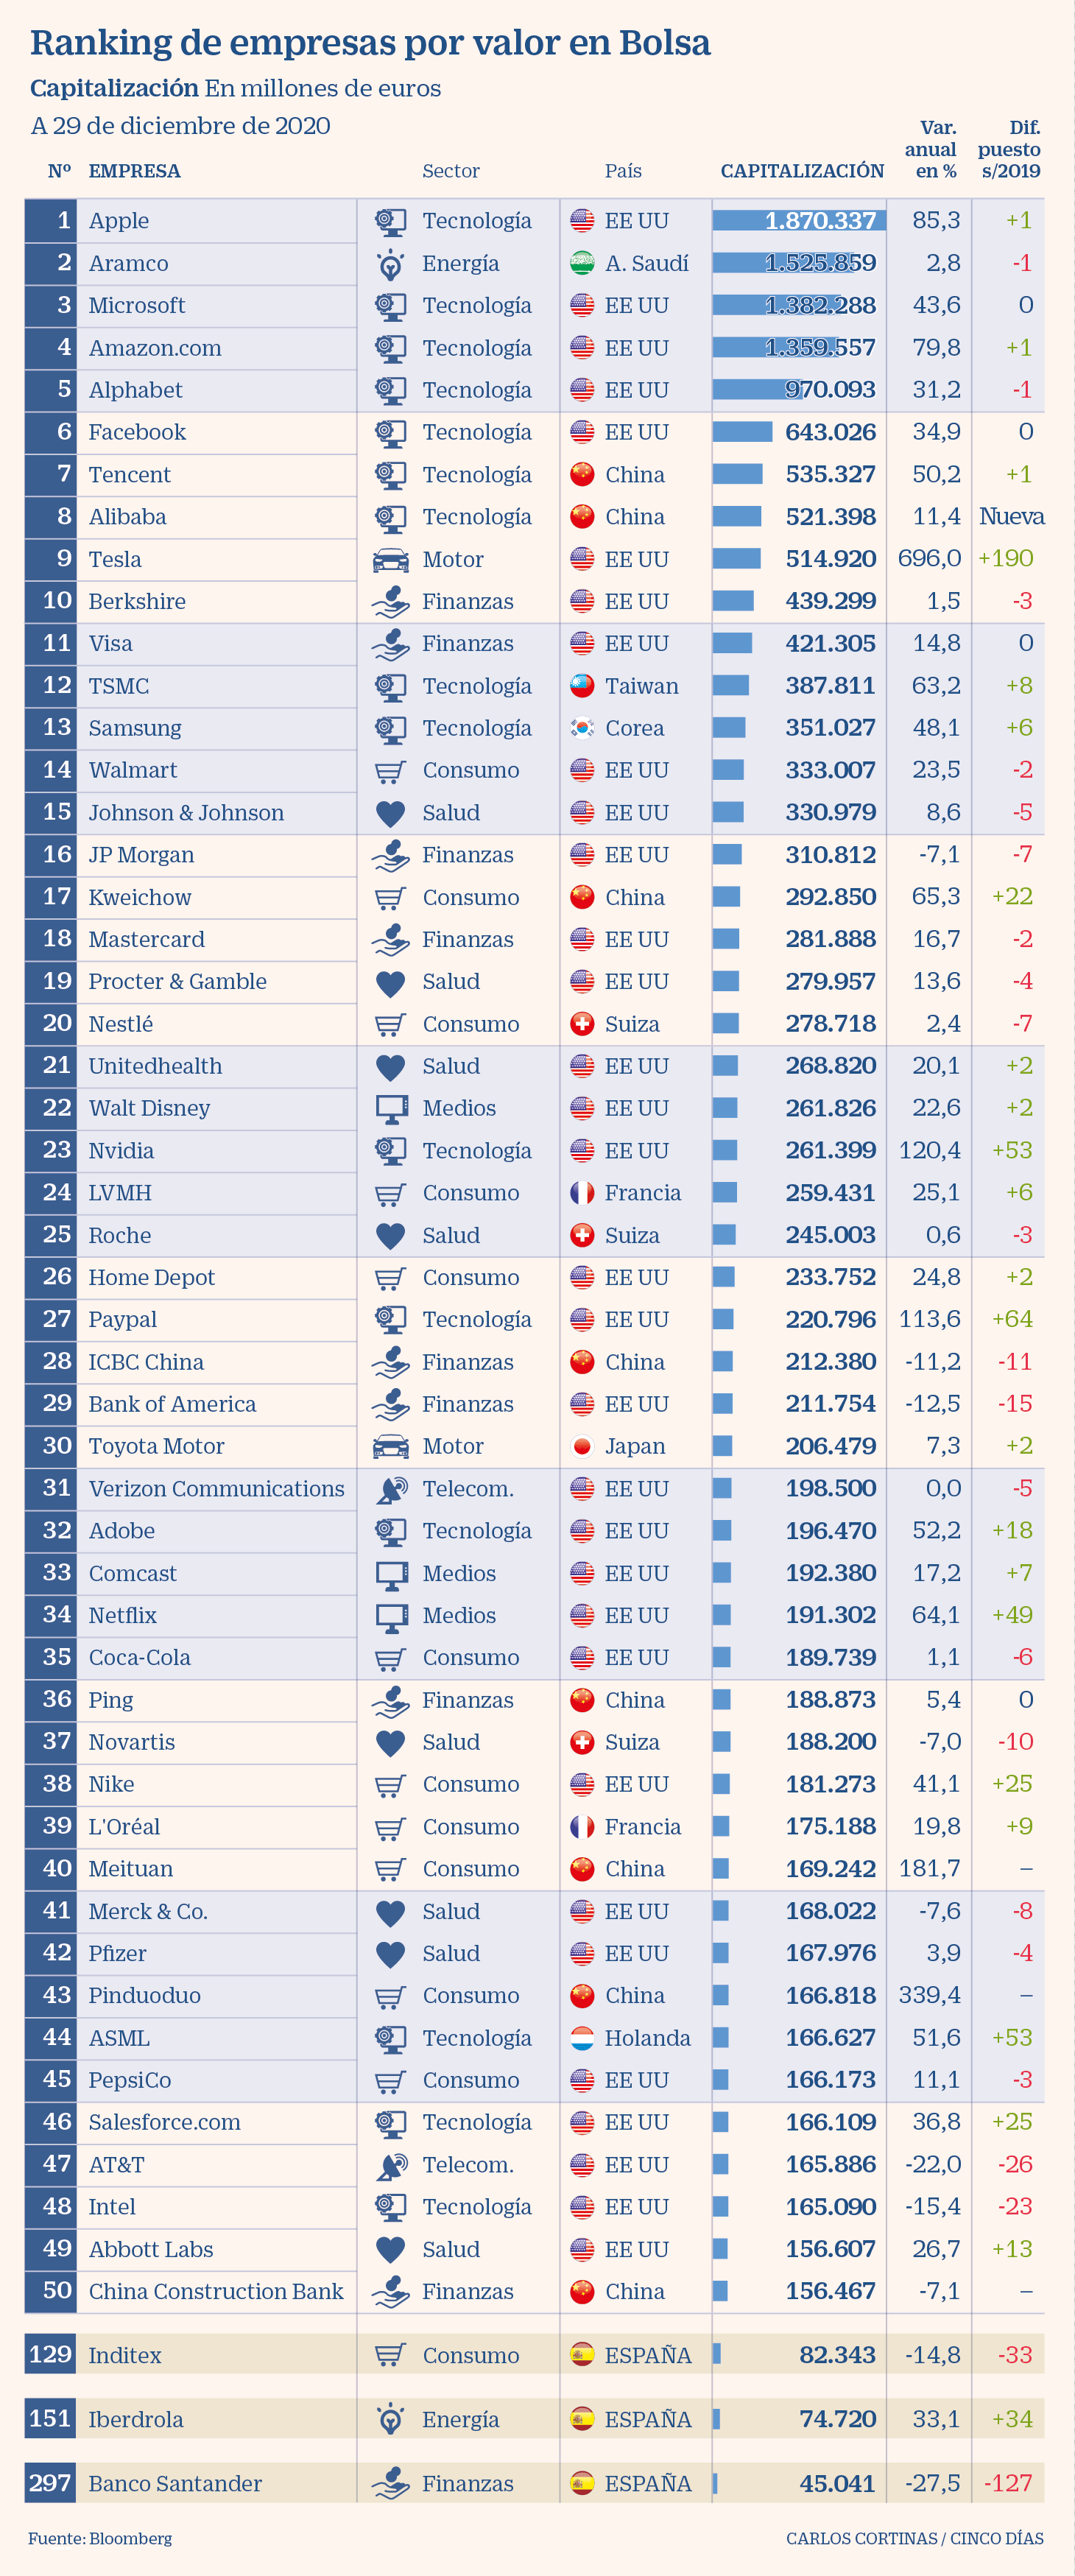Click Alphabet's capitalization bar showing 970.093

point(758,390)
